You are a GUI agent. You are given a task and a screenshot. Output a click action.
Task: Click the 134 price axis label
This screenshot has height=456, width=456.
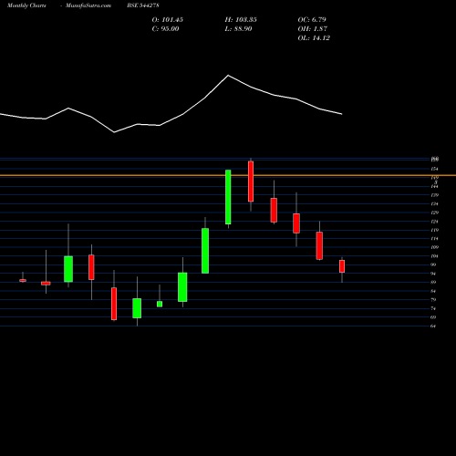(x=435, y=203)
